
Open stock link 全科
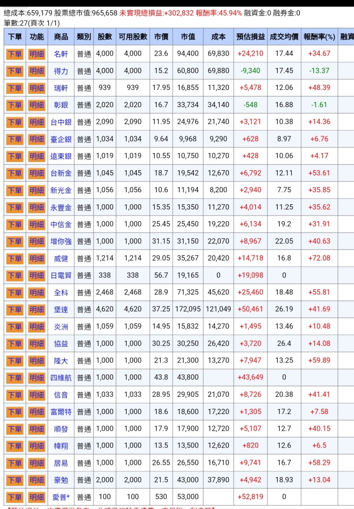tap(61, 293)
